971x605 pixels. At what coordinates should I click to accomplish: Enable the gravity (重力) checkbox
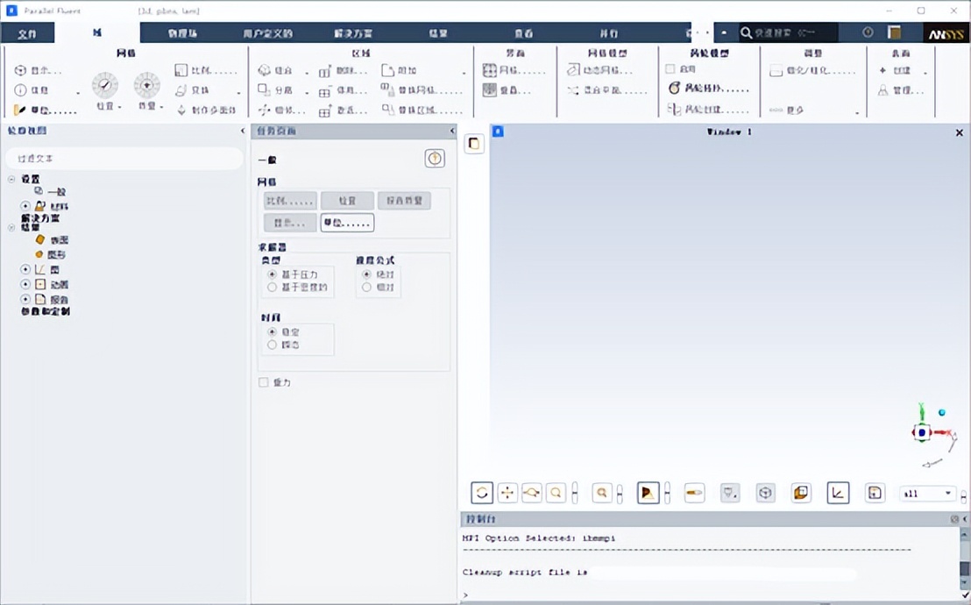[263, 382]
